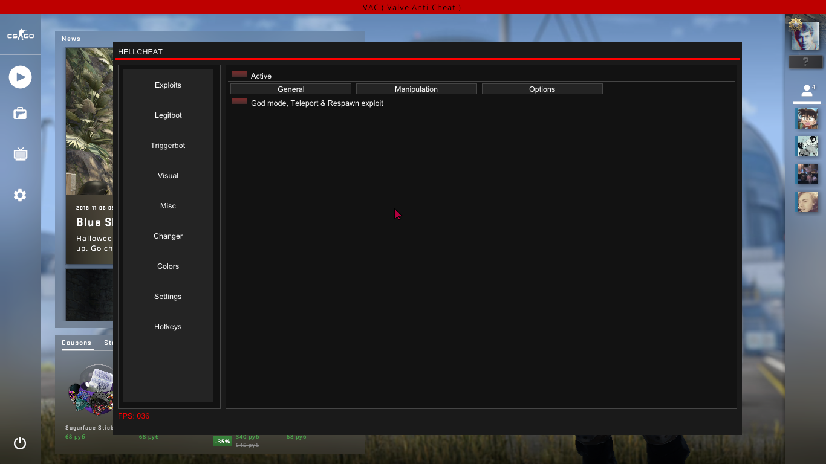Select the dark-toned friend avatar
Viewport: 826px width, 464px height.
tap(807, 174)
